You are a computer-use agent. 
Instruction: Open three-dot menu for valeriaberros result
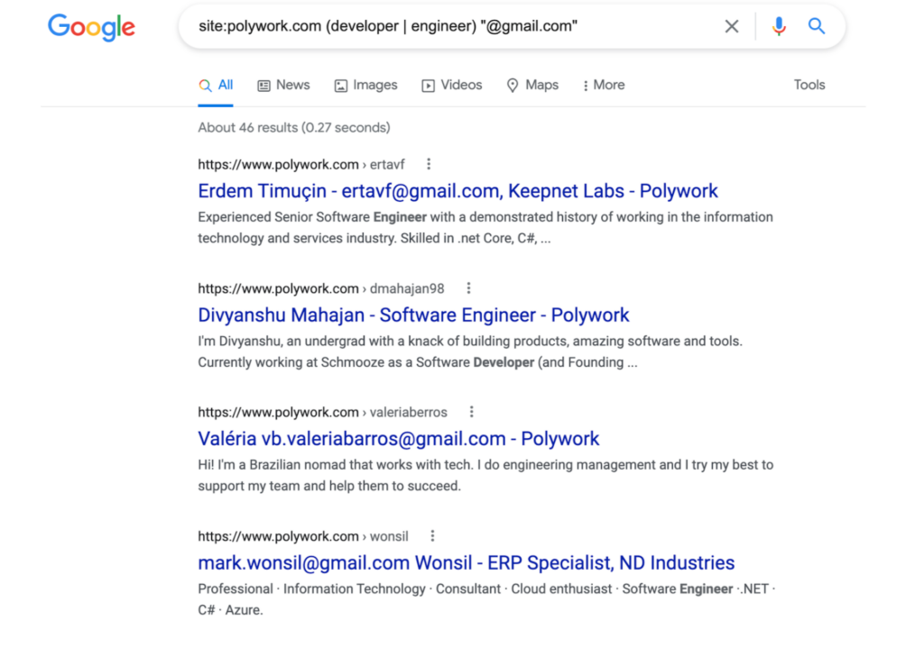[x=471, y=412]
